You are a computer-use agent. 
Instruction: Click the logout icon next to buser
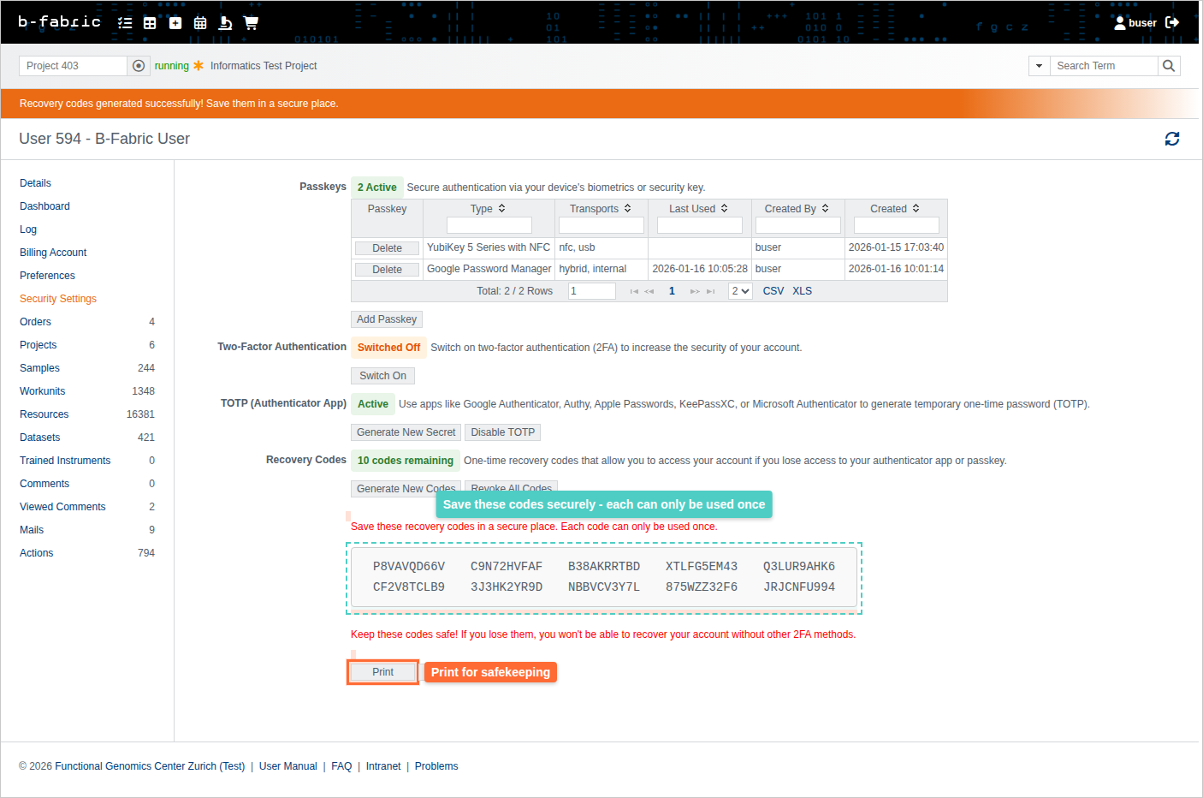coord(1172,23)
